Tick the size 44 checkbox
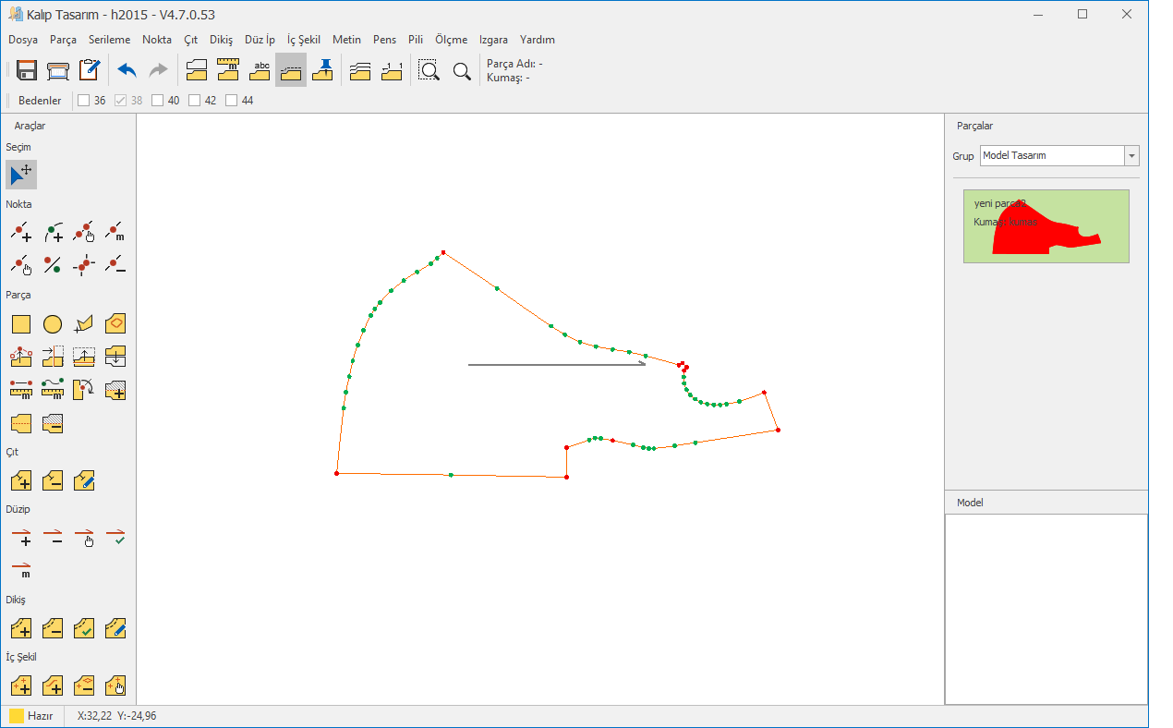The height and width of the screenshot is (728, 1173). (x=232, y=101)
